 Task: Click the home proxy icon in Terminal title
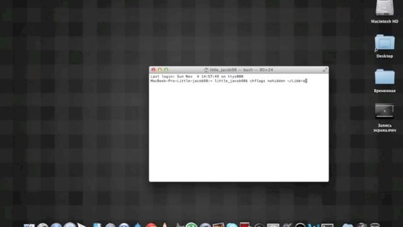pyautogui.click(x=206, y=70)
